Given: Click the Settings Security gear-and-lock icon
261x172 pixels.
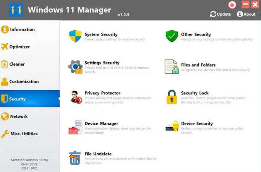Looking at the screenshot, I should click(x=75, y=67).
